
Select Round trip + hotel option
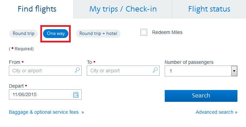(x=98, y=34)
